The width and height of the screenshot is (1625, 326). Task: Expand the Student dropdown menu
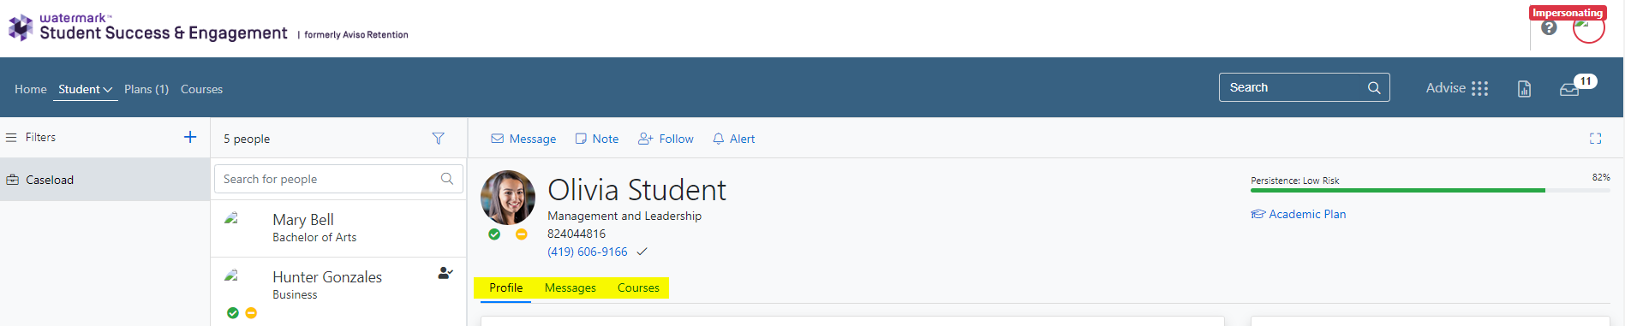coord(85,89)
